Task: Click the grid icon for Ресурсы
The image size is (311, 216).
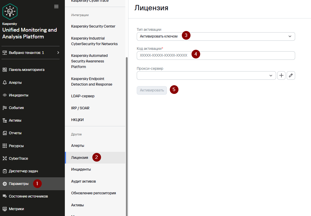Action: [5, 146]
